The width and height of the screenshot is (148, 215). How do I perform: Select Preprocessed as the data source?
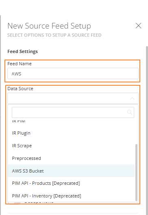click(x=71, y=158)
